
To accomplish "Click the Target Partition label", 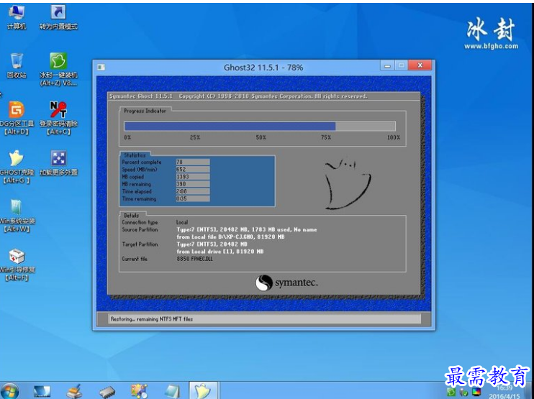I will click(140, 244).
